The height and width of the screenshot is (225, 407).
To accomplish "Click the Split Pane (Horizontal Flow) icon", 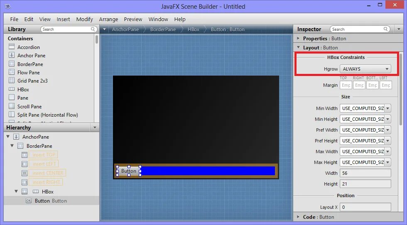I will 12,115.
